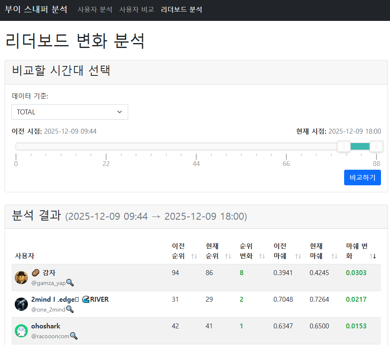Click 부이 스내퍼 분석 brand link
The image size is (390, 346).
pos(36,9)
